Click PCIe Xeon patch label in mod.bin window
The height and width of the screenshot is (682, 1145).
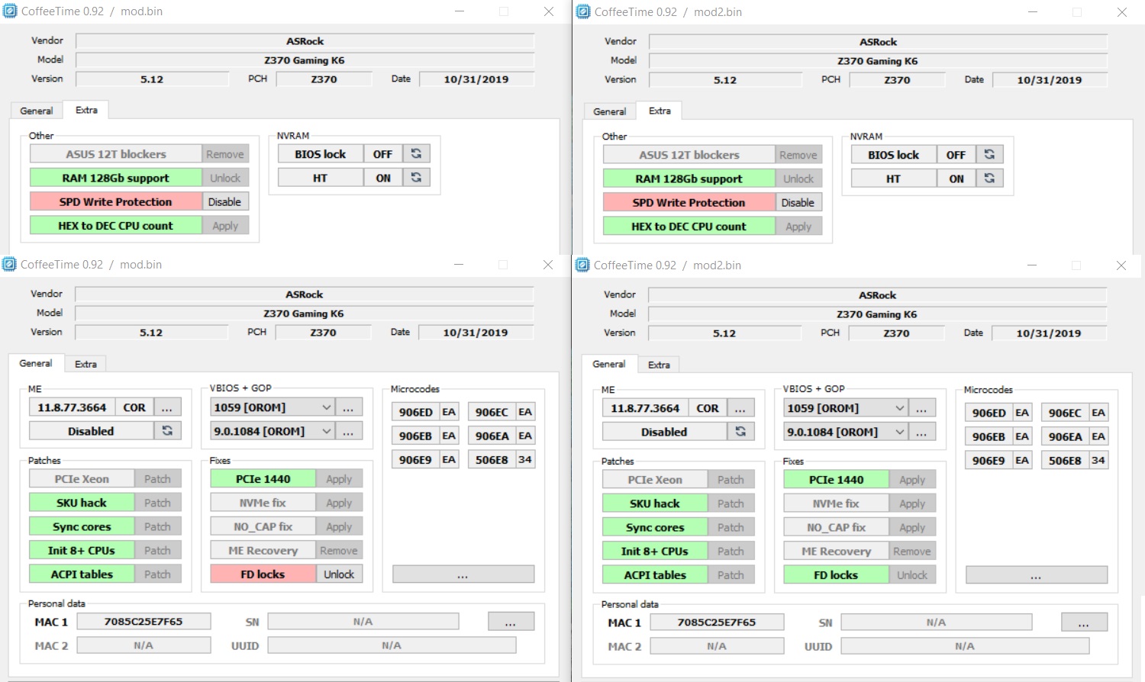[x=82, y=479]
